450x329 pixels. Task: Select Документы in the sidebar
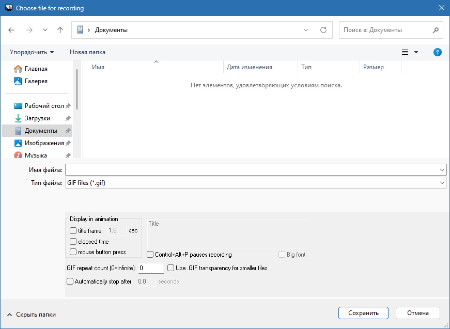(x=37, y=131)
